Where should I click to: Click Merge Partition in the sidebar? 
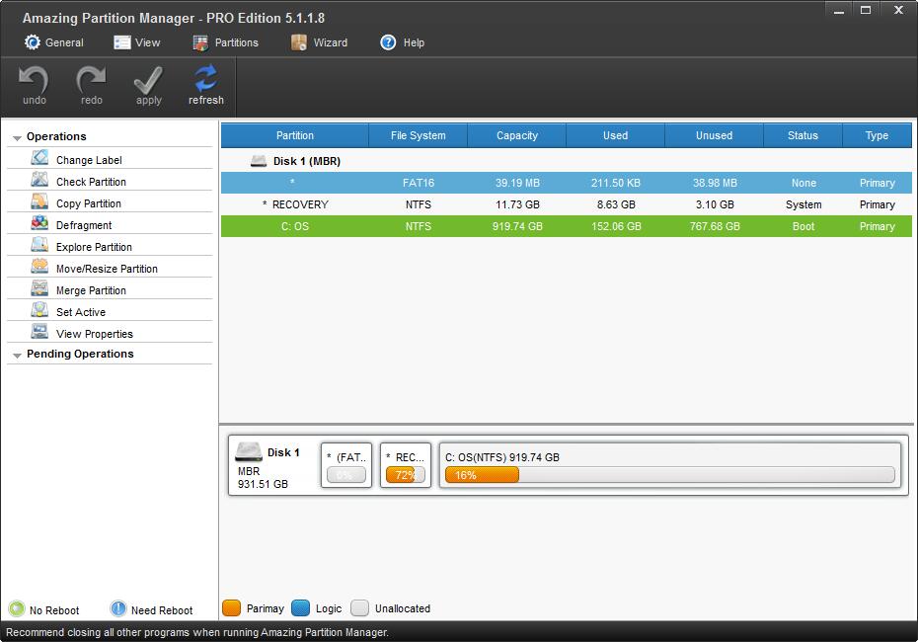(91, 290)
